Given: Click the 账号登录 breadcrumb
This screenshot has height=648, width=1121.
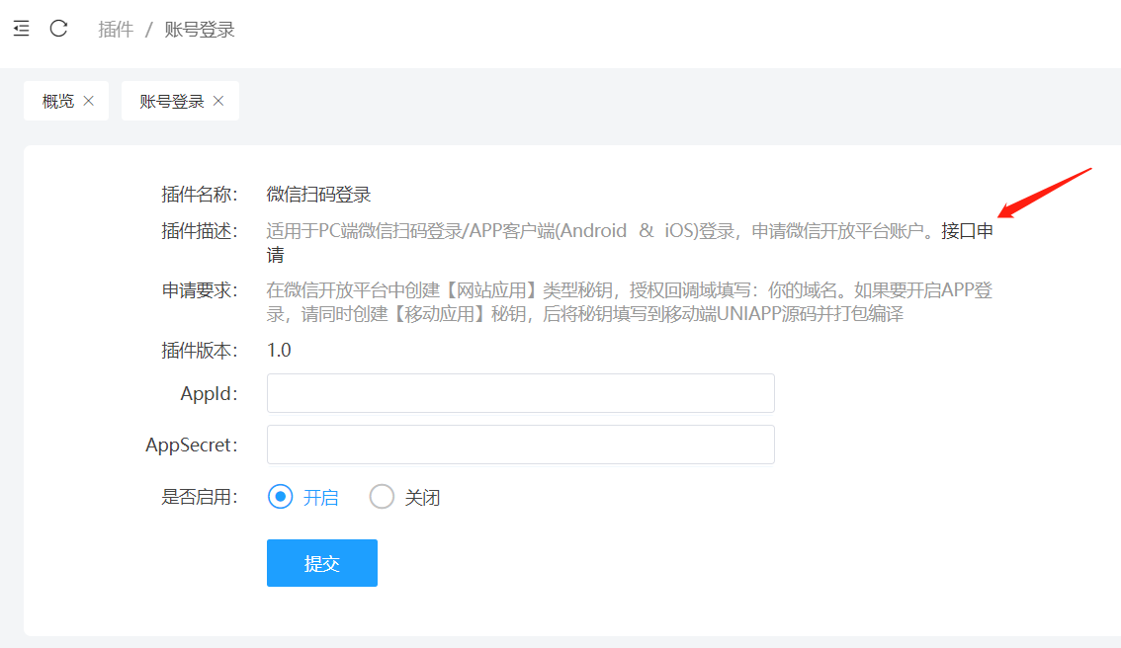Looking at the screenshot, I should point(200,30).
